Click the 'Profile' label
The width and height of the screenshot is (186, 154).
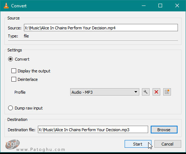click(x=20, y=92)
